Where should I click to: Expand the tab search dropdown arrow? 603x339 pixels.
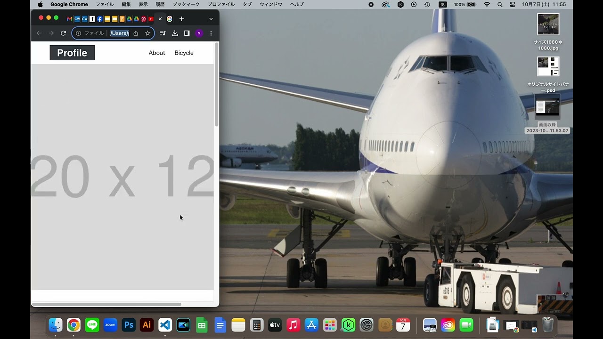pyautogui.click(x=211, y=19)
